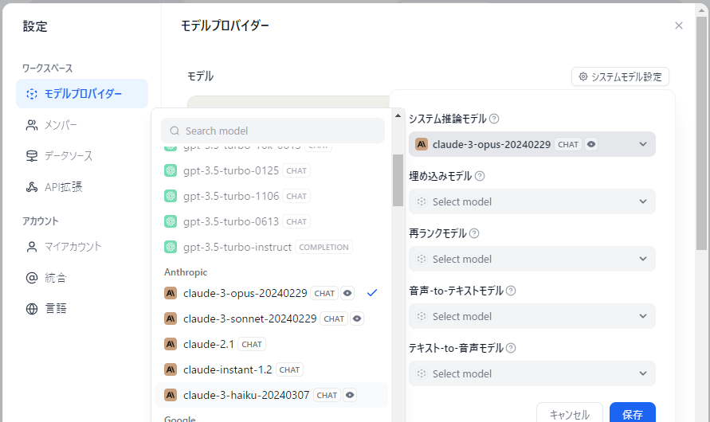
Task: Click the magnifier icon in Search model
Action: (x=175, y=131)
